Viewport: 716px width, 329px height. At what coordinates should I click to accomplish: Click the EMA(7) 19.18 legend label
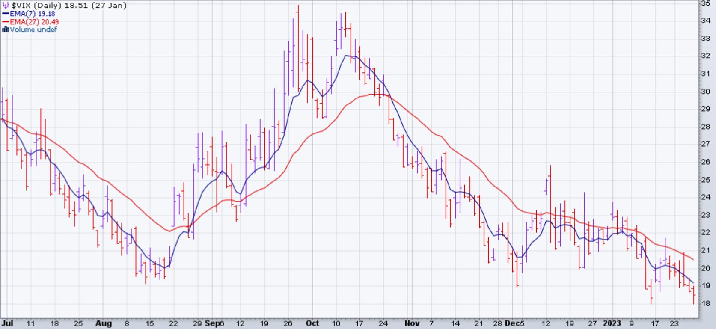[33, 14]
